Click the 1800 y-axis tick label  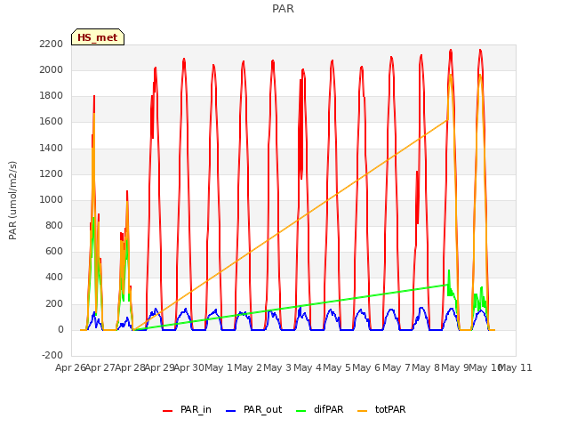click(x=52, y=96)
